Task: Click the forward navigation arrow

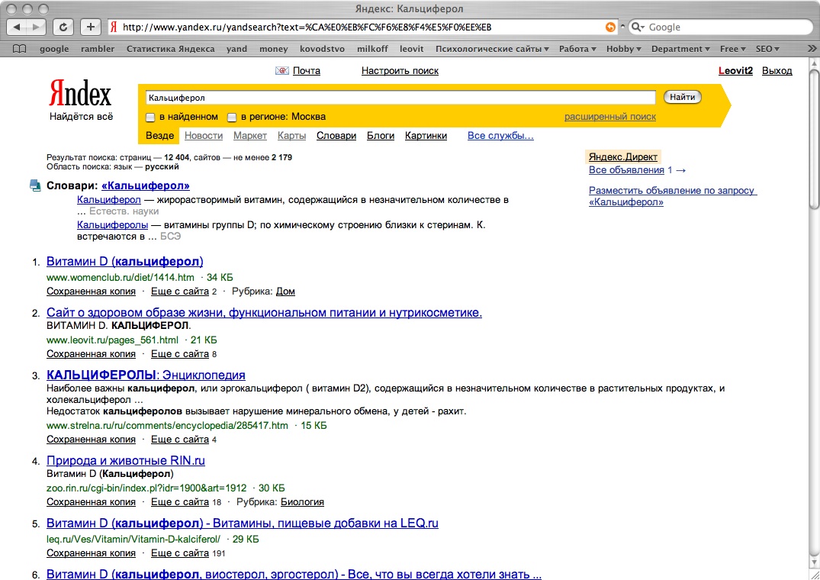Action: point(37,27)
